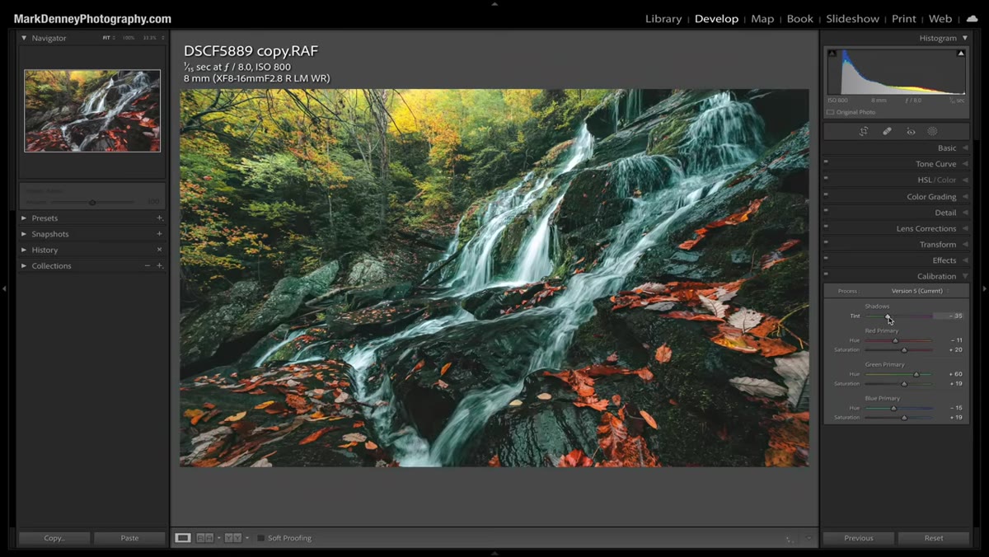
Task: Expand the Color Grading panel
Action: pyautogui.click(x=965, y=196)
